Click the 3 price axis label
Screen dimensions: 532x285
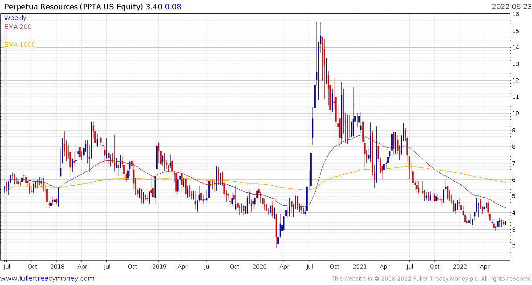tap(514, 230)
